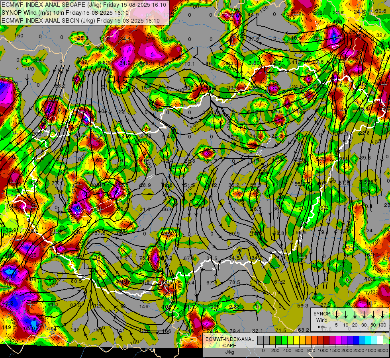Pick the dark red CAPE swatch after 1000
The height and width of the screenshot is (358, 390).
[x=326, y=340]
